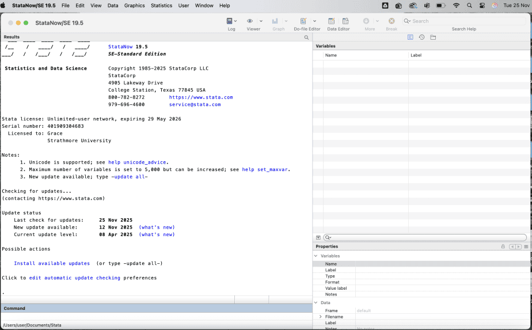Click the Variables filter search field
This screenshot has height=330, width=532.
pyautogui.click(x=425, y=238)
